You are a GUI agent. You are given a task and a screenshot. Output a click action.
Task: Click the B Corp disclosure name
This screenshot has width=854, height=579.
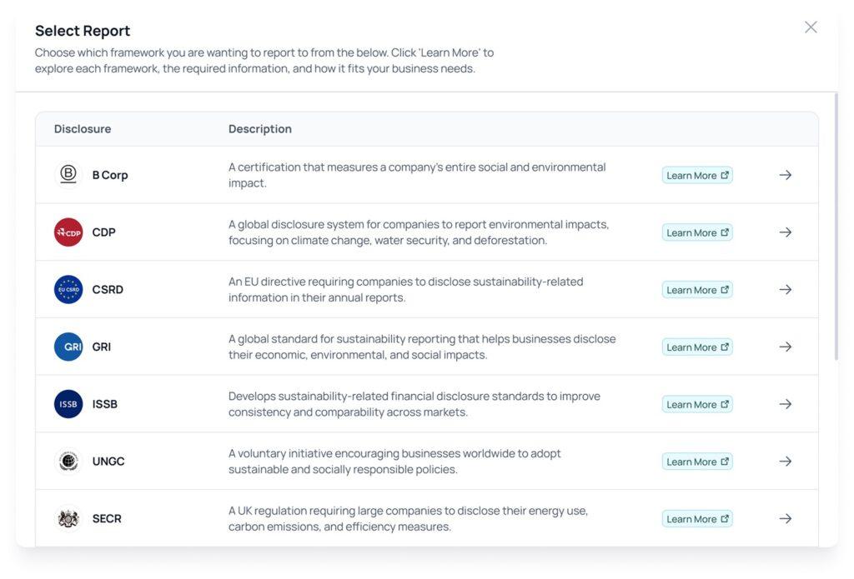coord(110,175)
